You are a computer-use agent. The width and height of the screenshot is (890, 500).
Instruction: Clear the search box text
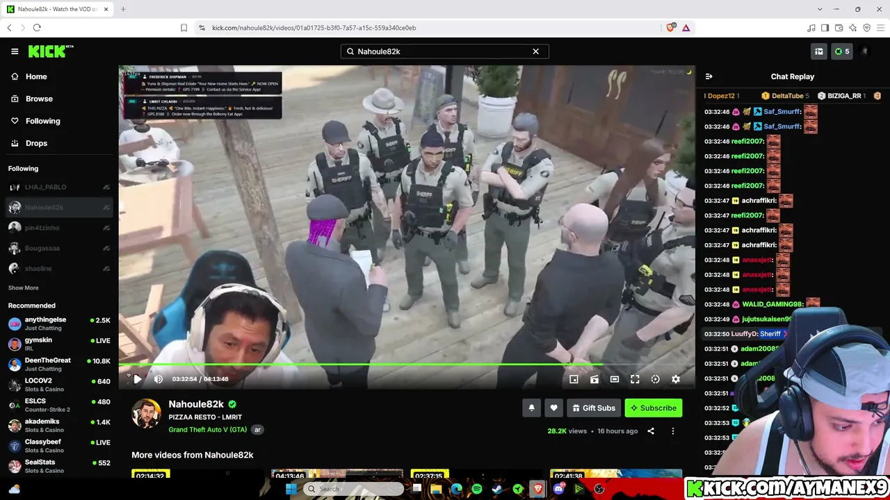click(535, 51)
